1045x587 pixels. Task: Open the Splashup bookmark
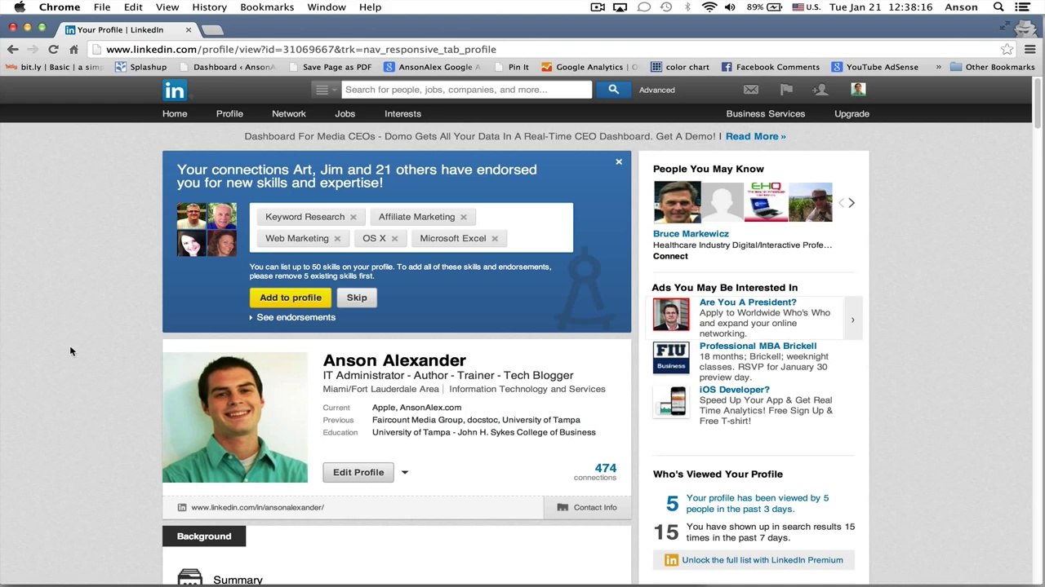click(141, 67)
